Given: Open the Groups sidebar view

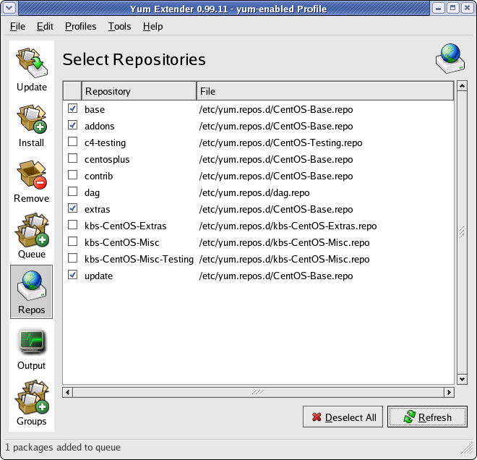Looking at the screenshot, I should (x=32, y=404).
